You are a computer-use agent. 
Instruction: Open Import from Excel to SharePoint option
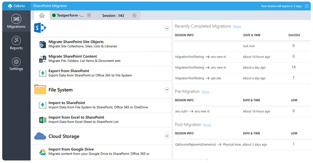101,120
